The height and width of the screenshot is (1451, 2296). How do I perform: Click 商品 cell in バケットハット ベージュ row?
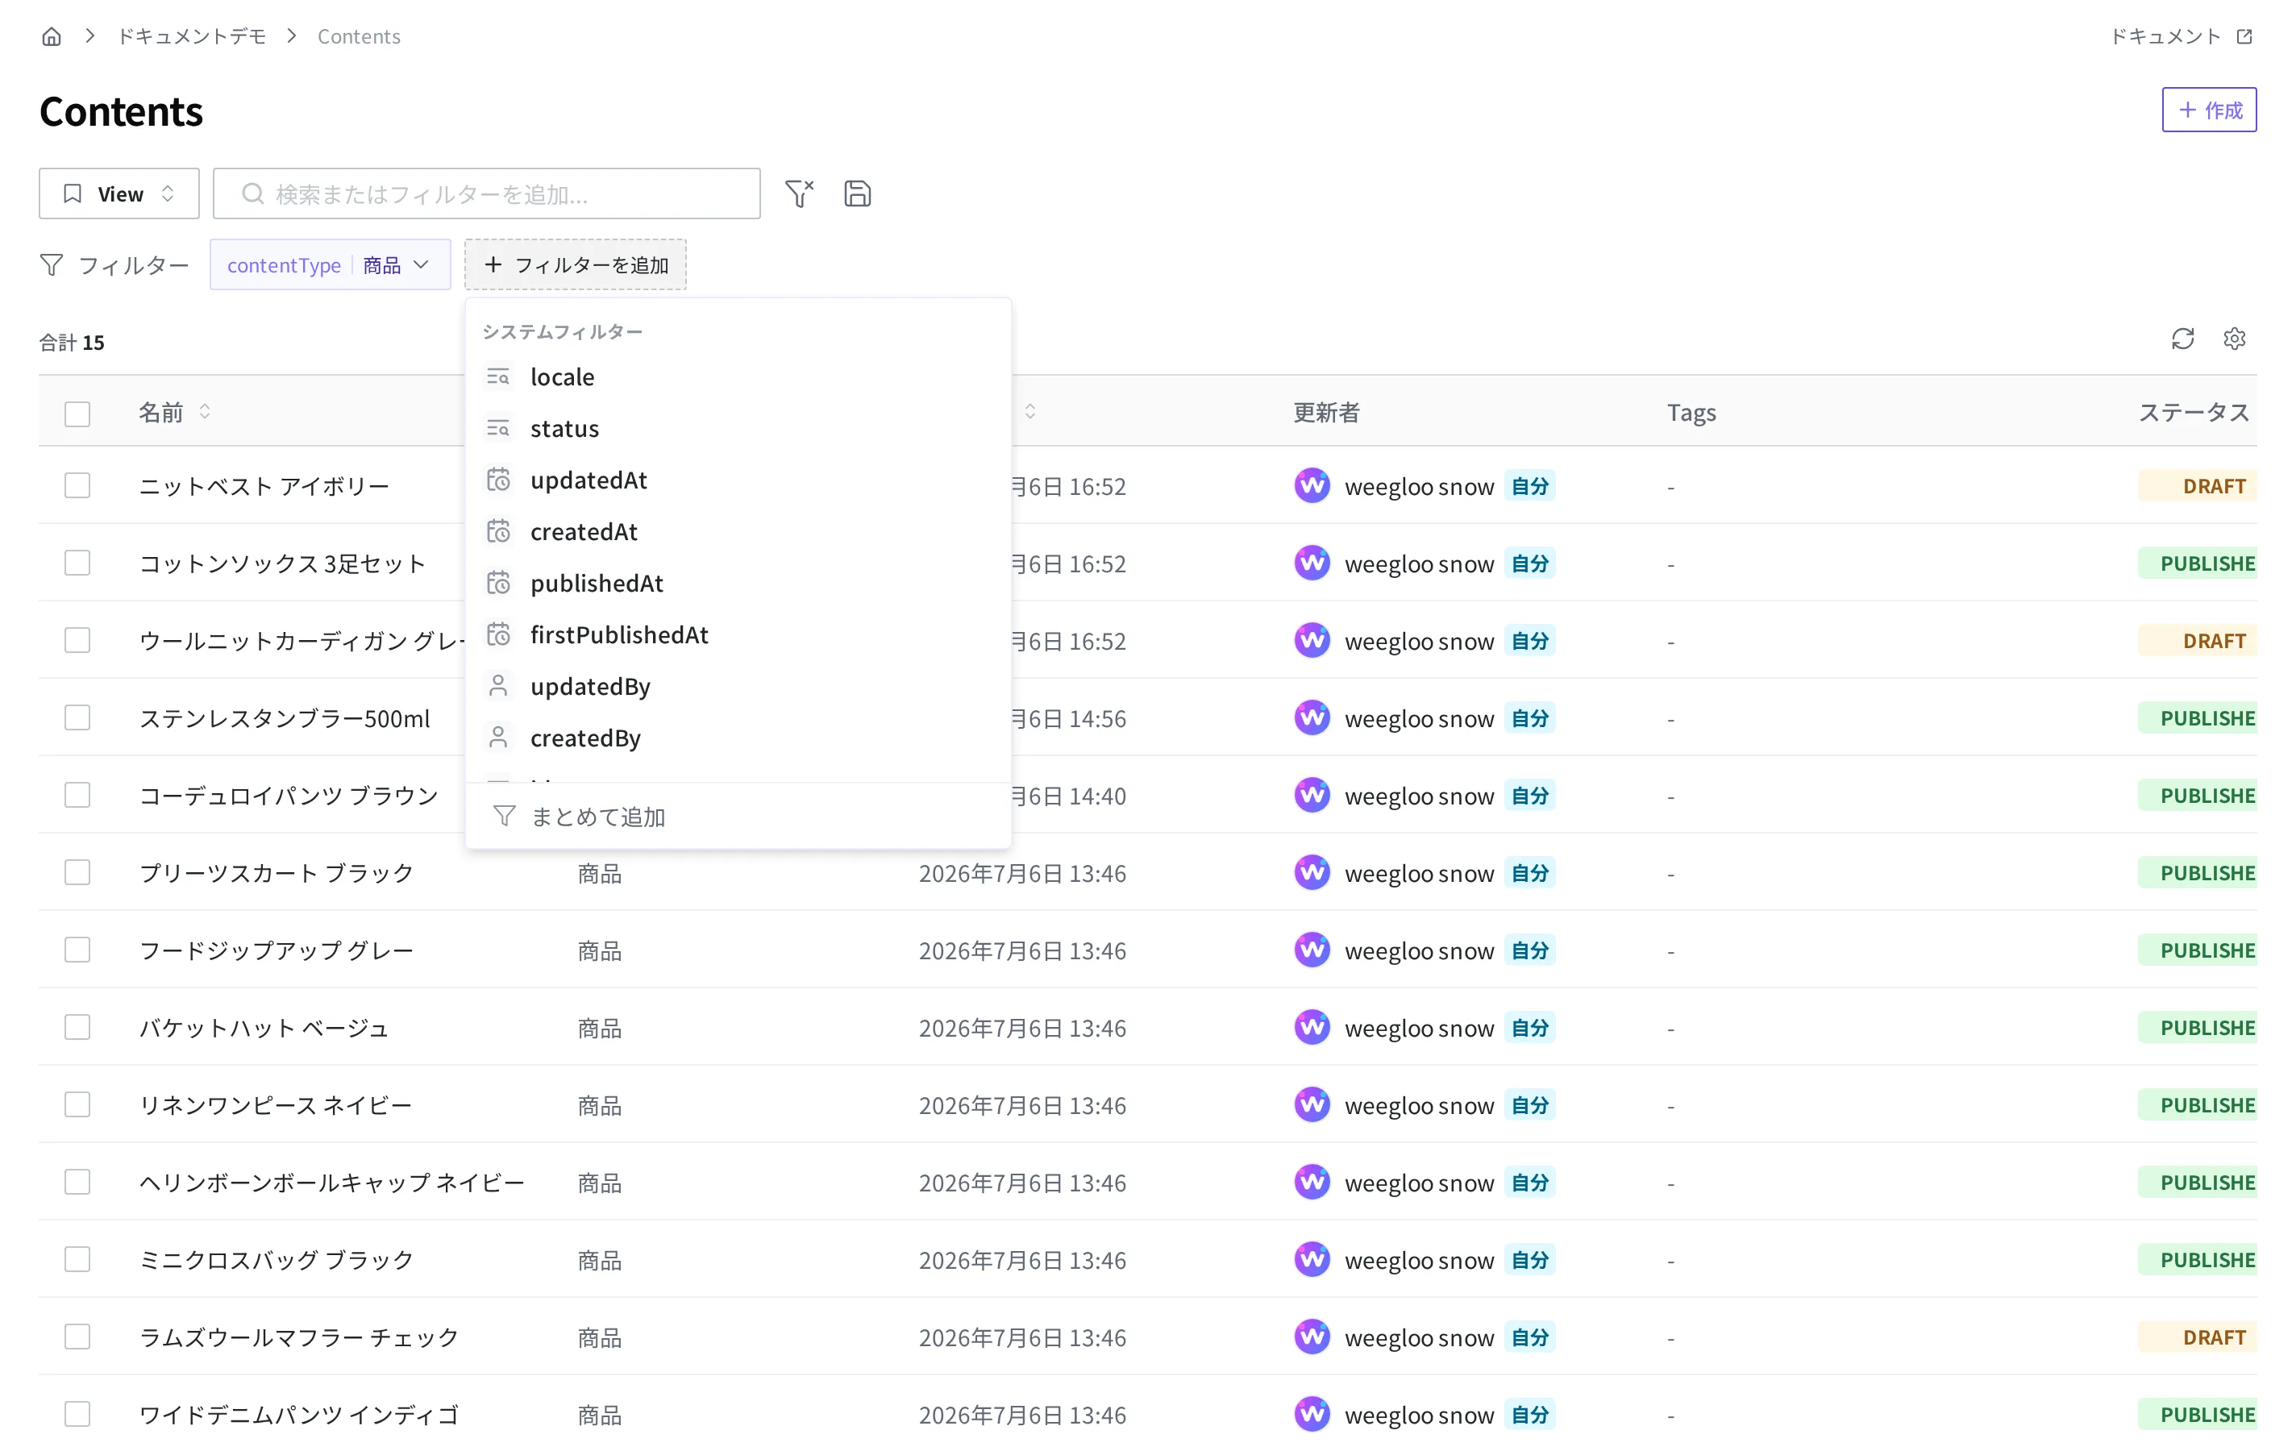[600, 1027]
